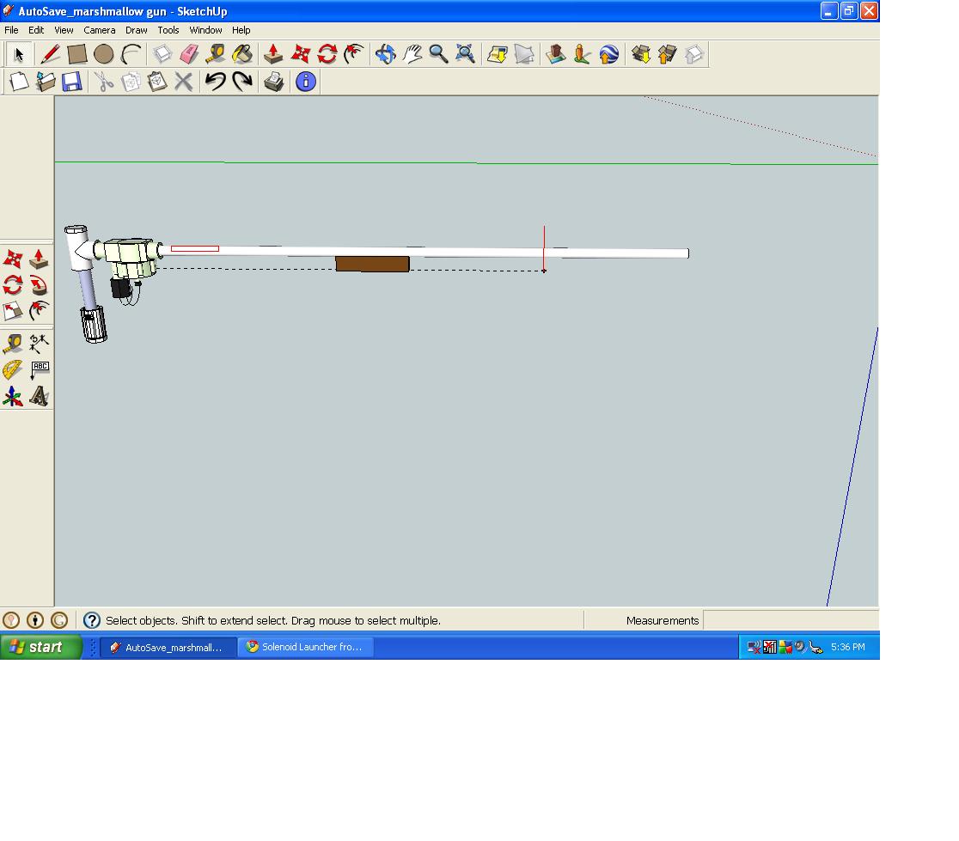Choose the Dimension tool
This screenshot has height=841, width=959.
pos(39,344)
